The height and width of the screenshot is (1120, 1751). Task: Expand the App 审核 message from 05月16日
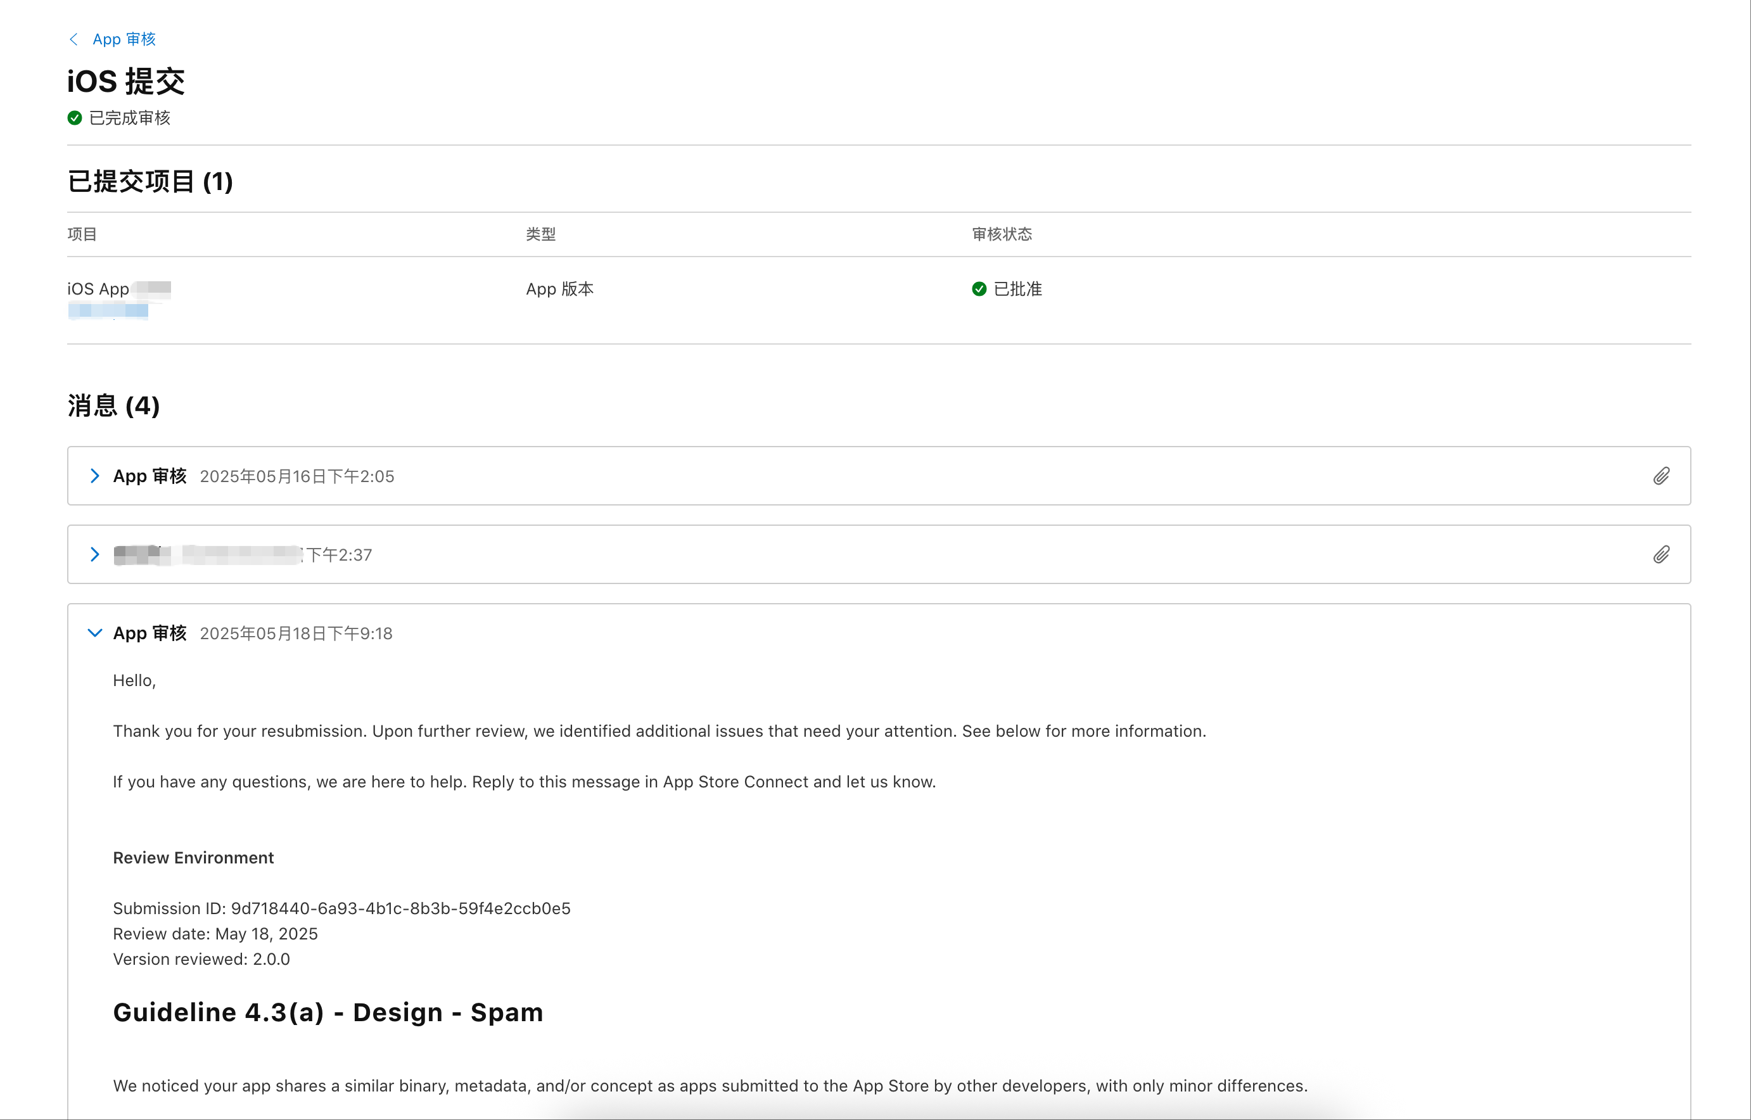pyautogui.click(x=94, y=476)
